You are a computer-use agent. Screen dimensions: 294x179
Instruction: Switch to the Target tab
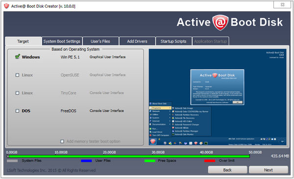[23, 41]
